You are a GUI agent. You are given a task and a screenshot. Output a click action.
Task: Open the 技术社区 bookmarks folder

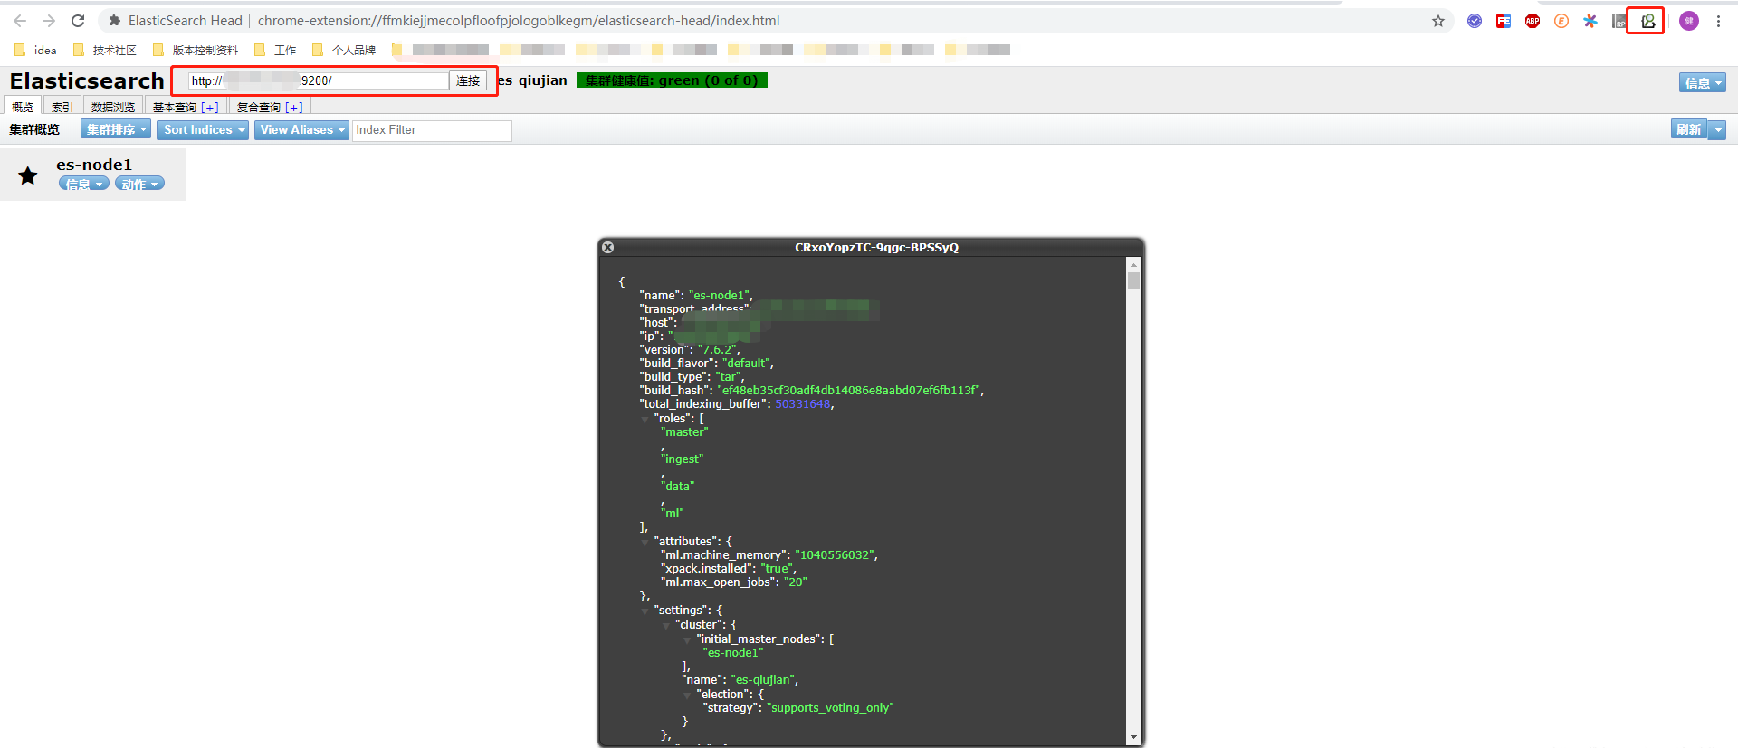click(104, 50)
